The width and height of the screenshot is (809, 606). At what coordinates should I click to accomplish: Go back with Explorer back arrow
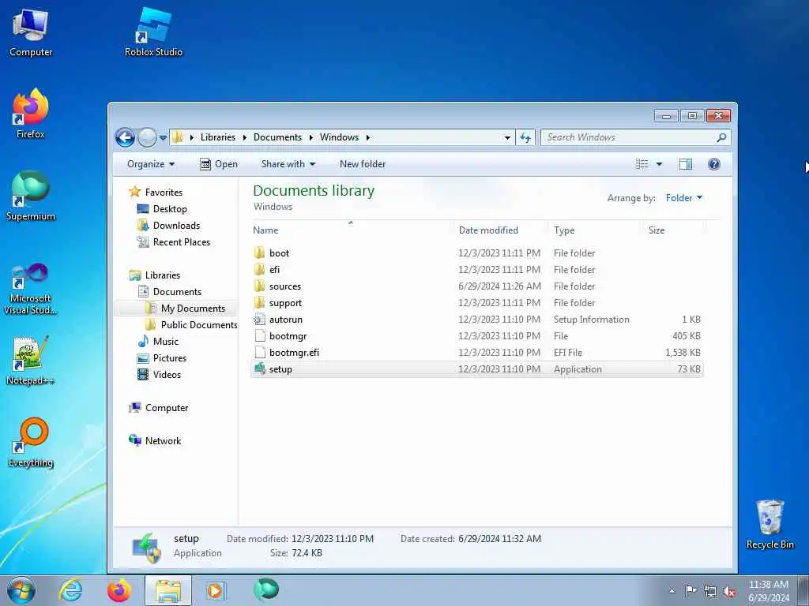pyautogui.click(x=125, y=137)
